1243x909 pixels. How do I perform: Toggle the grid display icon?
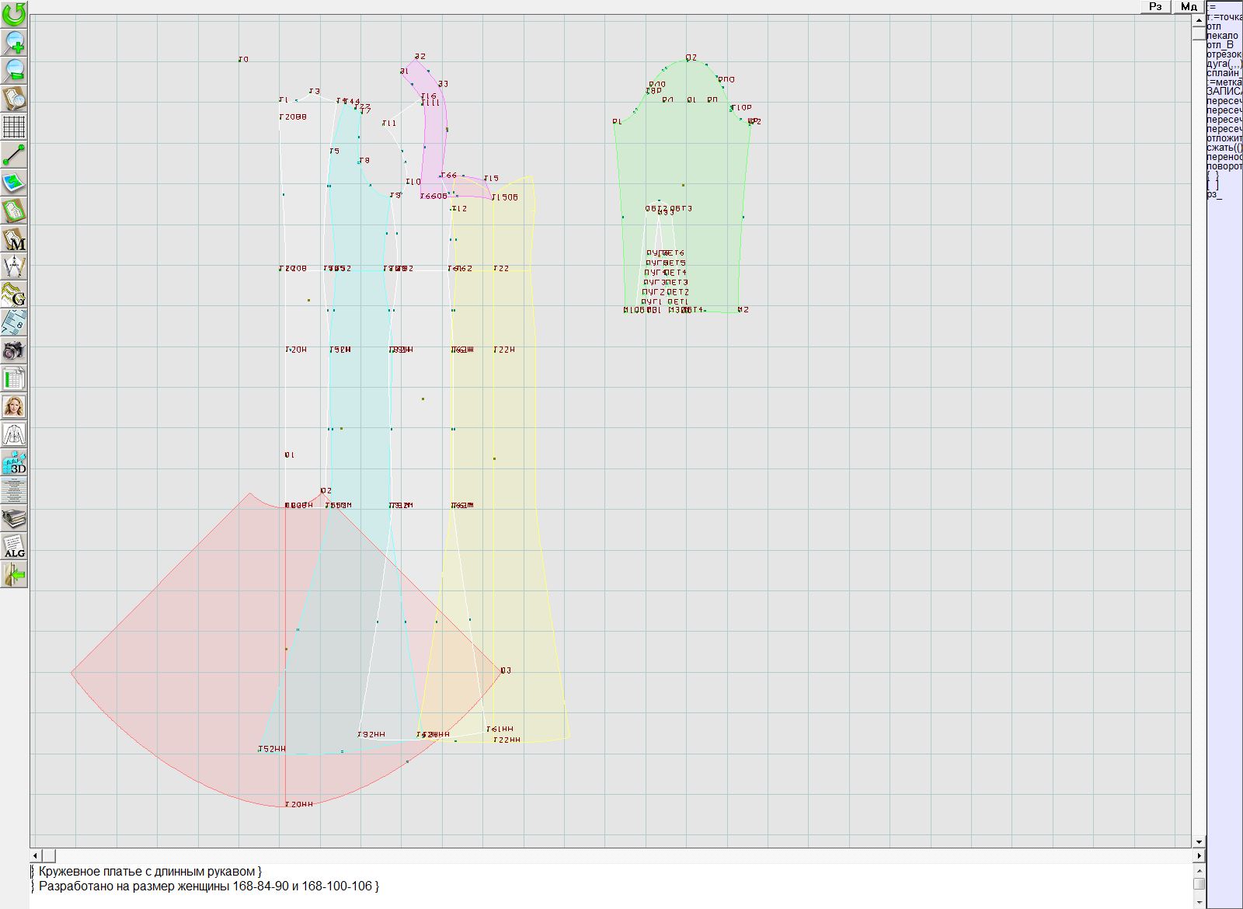(x=14, y=126)
